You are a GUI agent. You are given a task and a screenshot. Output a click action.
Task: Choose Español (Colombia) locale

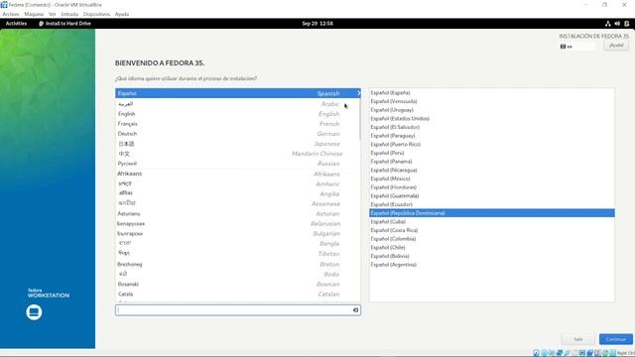coord(492,239)
